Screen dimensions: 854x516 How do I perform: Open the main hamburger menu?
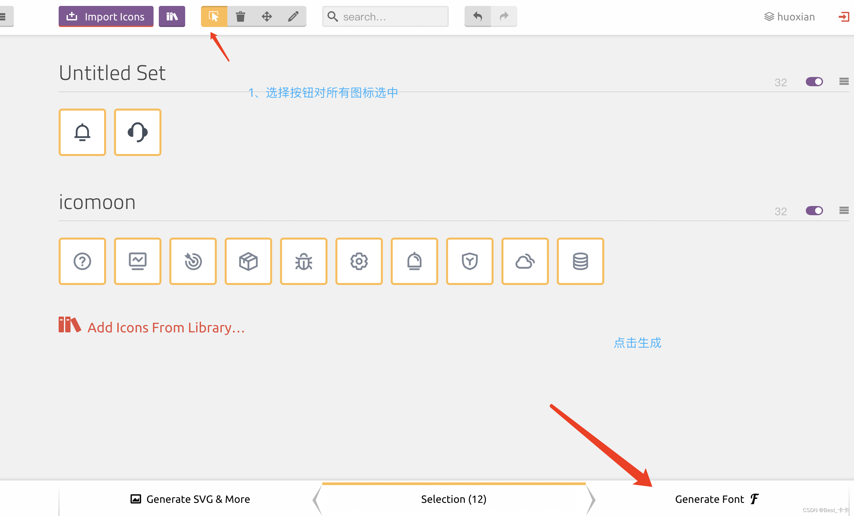5,16
